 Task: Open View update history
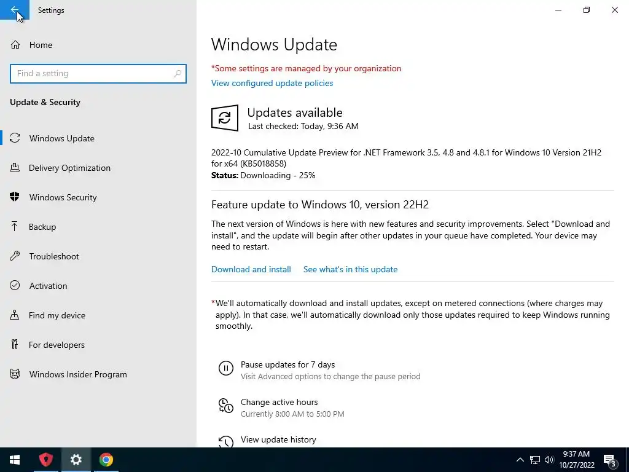point(278,439)
